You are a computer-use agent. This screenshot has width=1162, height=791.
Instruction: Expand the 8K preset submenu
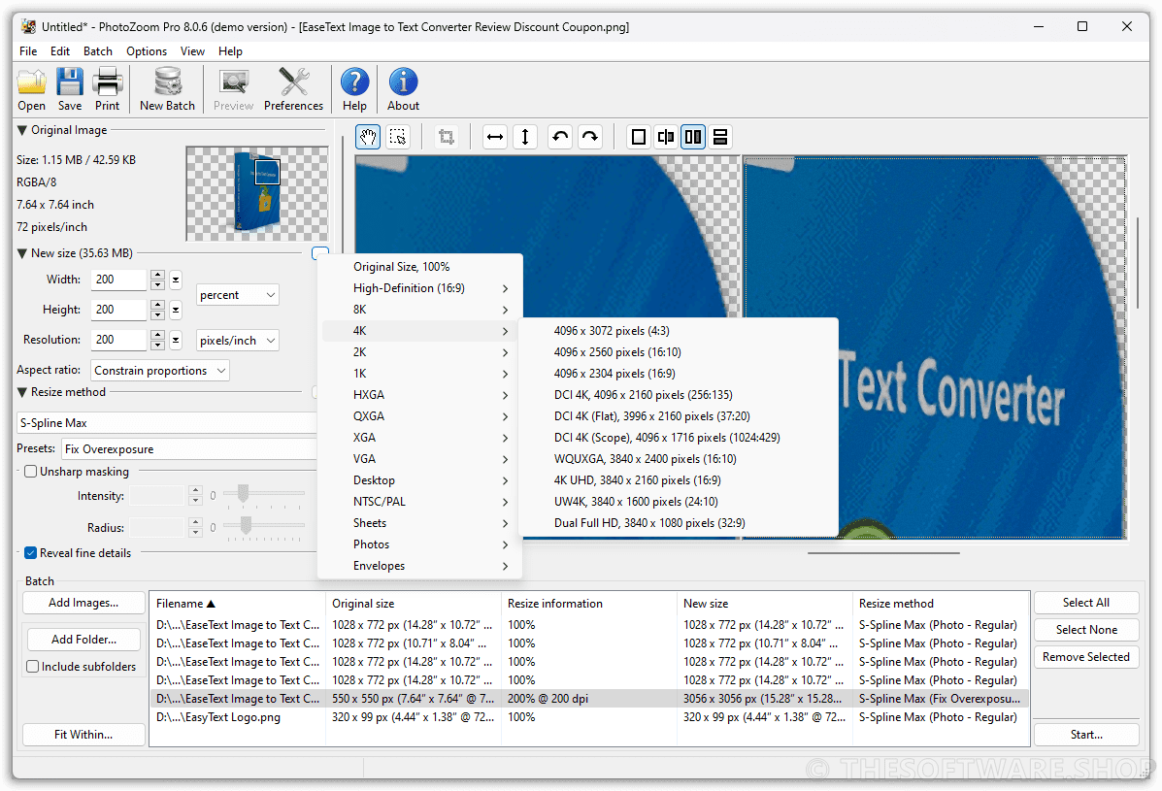420,310
